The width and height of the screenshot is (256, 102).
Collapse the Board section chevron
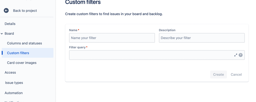click(2, 33)
